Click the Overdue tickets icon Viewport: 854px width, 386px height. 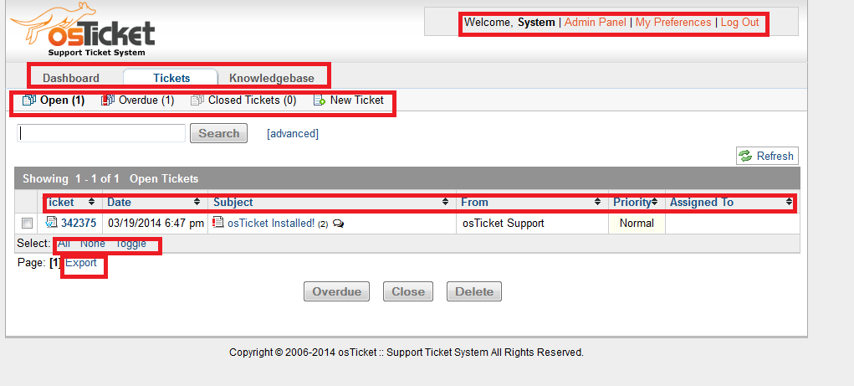107,100
